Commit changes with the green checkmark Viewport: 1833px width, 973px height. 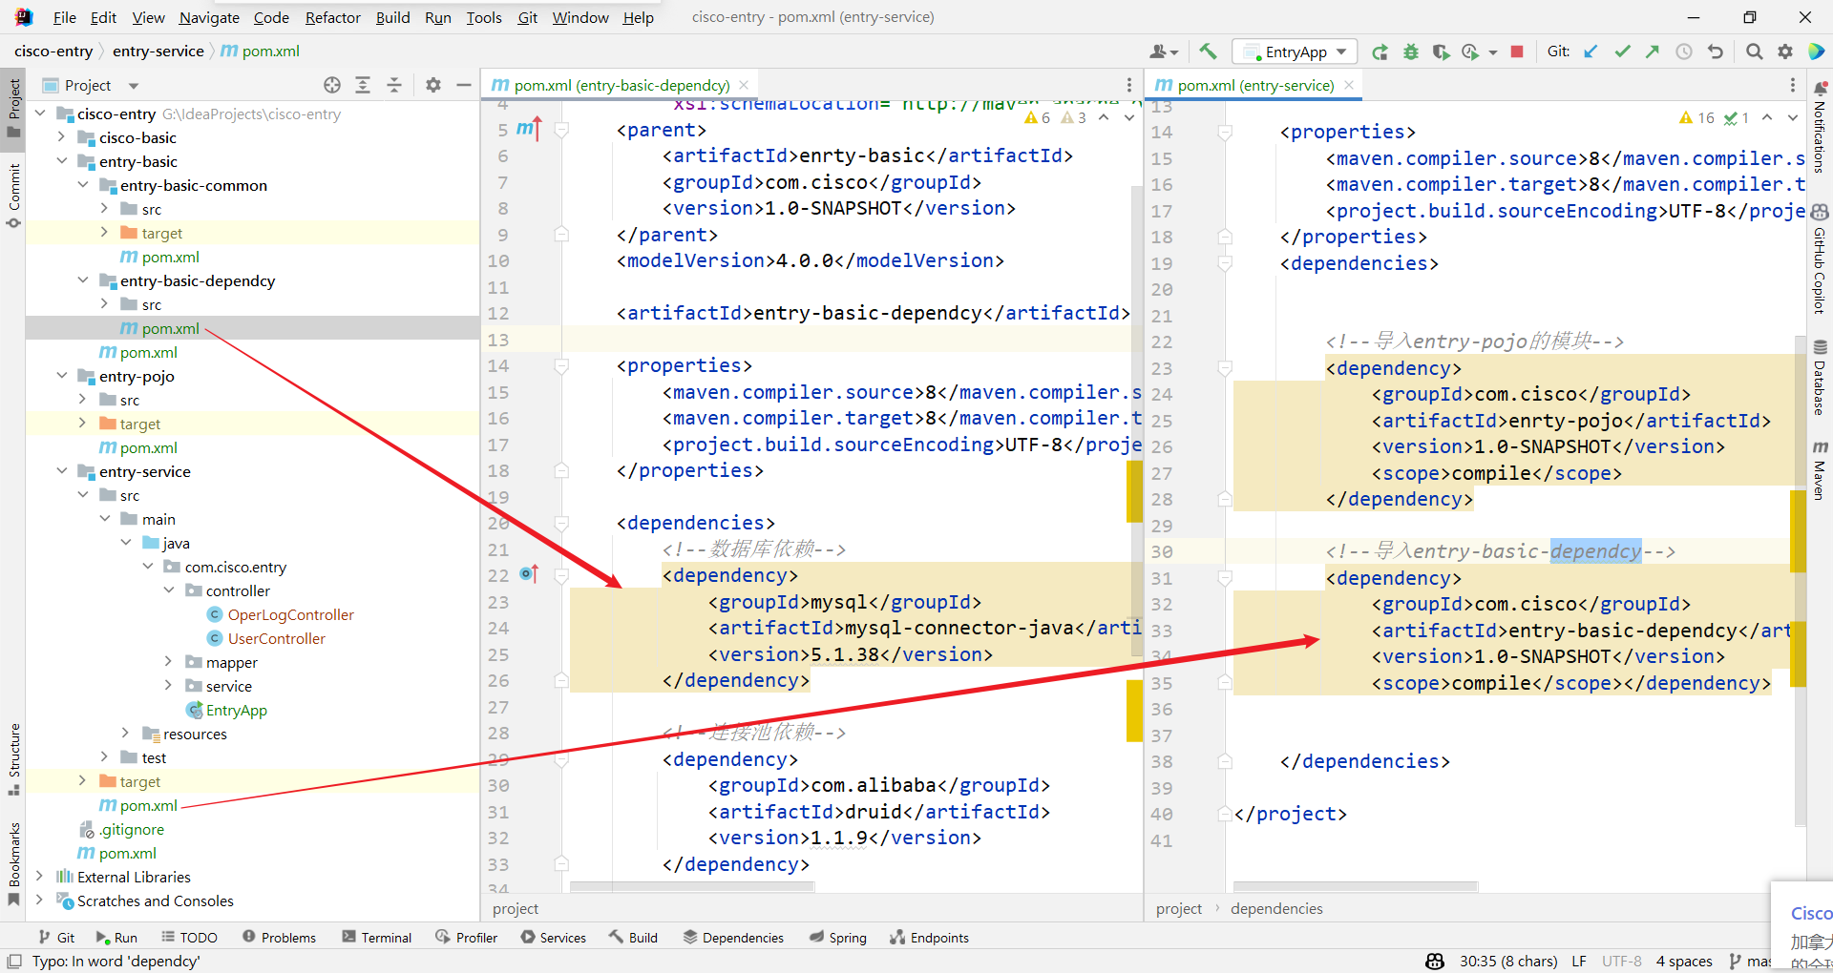pyautogui.click(x=1622, y=52)
